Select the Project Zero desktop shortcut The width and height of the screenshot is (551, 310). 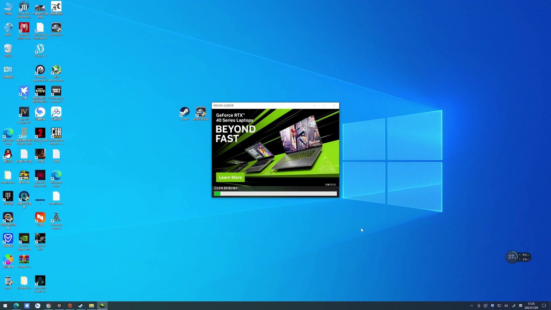click(x=24, y=137)
